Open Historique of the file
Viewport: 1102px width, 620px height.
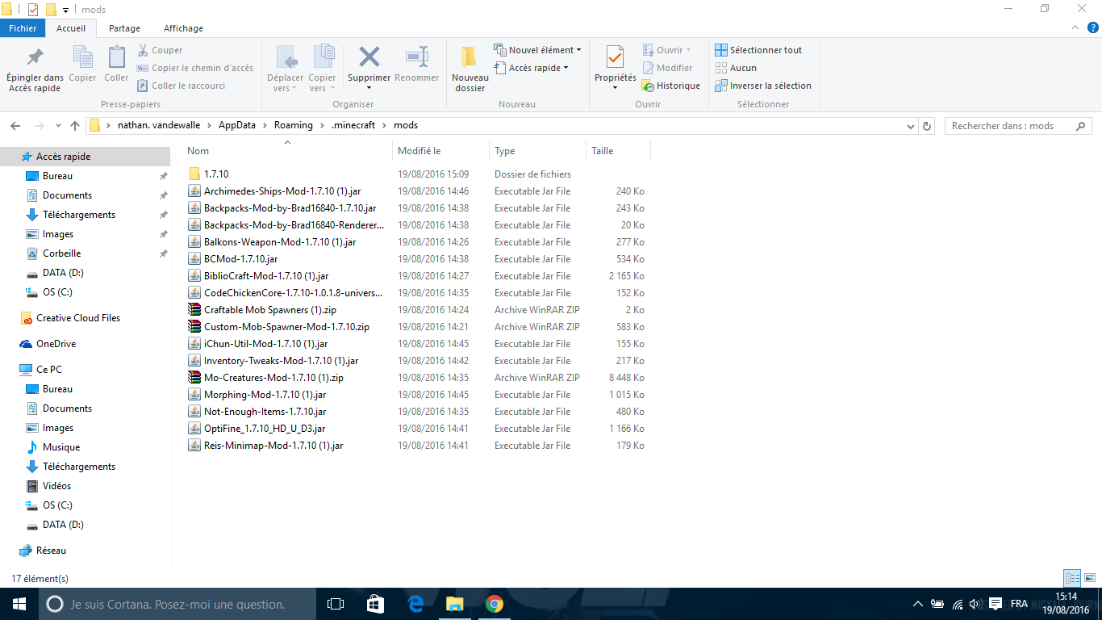click(670, 86)
